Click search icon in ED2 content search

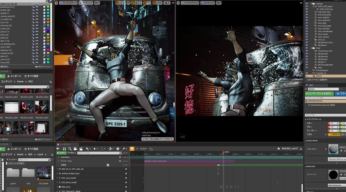tap(48, 87)
